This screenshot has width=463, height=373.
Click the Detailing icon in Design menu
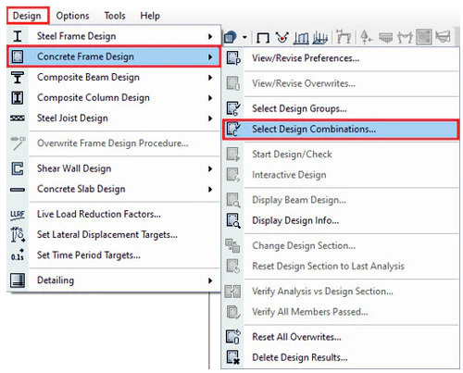click(x=18, y=280)
